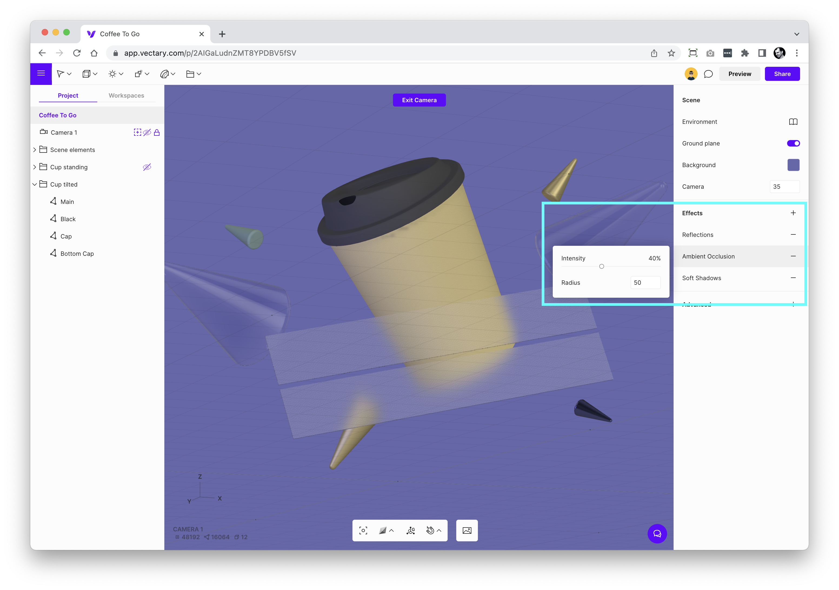Reload the browser page
839x590 pixels.
click(77, 53)
